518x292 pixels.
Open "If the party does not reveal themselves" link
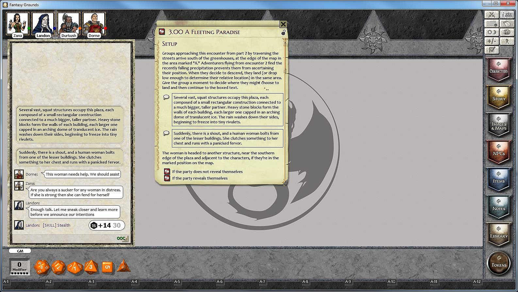[207, 172]
